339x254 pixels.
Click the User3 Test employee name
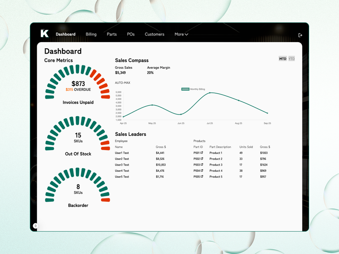(x=122, y=165)
